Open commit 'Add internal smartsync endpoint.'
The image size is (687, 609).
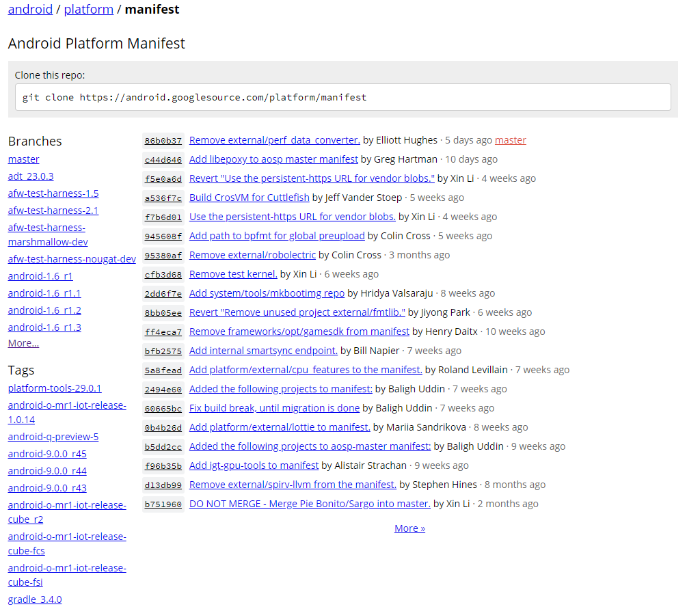(x=263, y=351)
